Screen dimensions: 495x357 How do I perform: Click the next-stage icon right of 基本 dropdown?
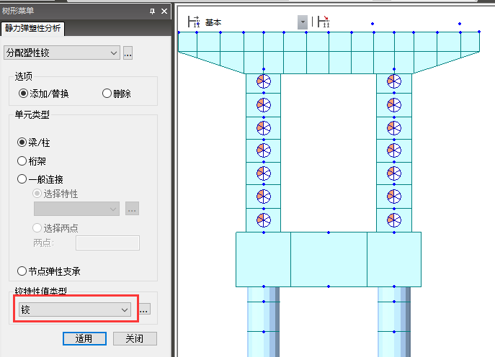pos(324,22)
